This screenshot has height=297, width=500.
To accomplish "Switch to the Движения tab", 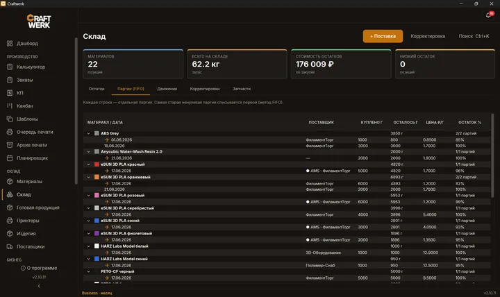I will 167,89.
